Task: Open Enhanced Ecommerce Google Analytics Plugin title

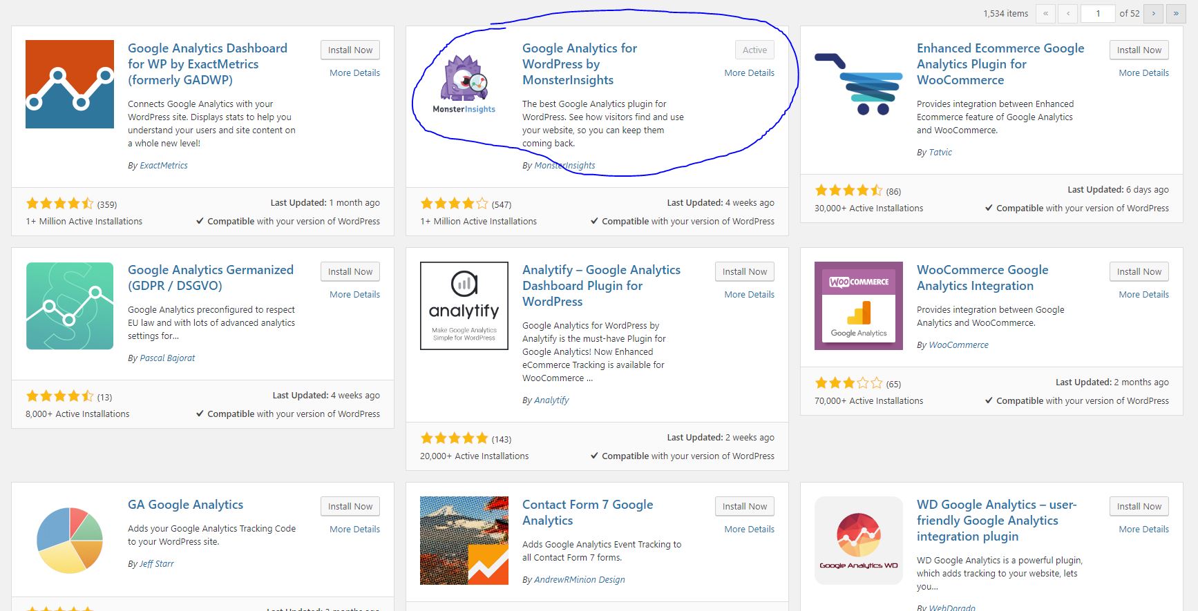Action: (x=1000, y=64)
